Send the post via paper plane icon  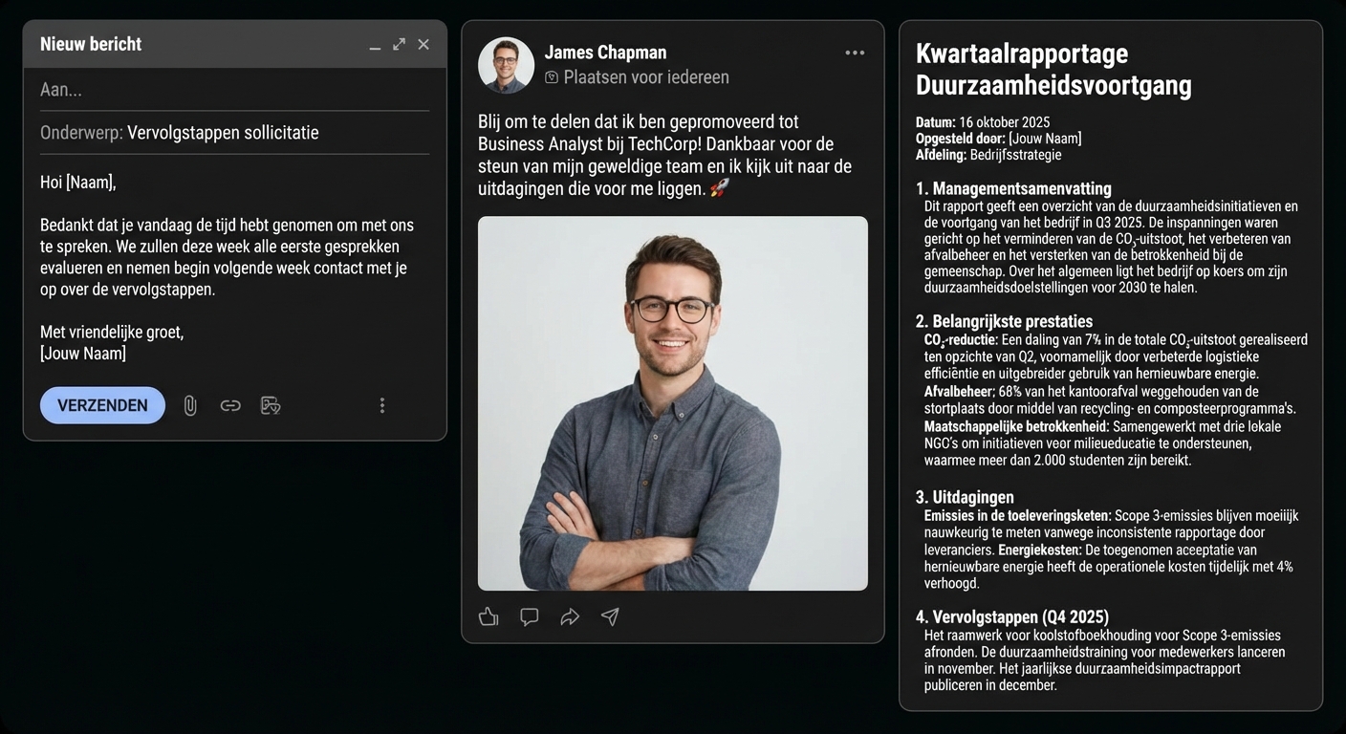coord(610,616)
